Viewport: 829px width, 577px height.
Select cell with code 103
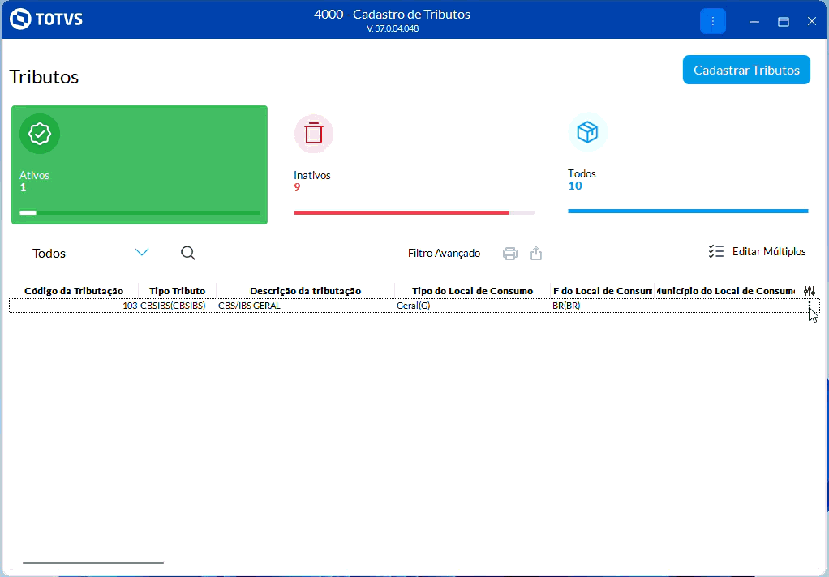74,306
